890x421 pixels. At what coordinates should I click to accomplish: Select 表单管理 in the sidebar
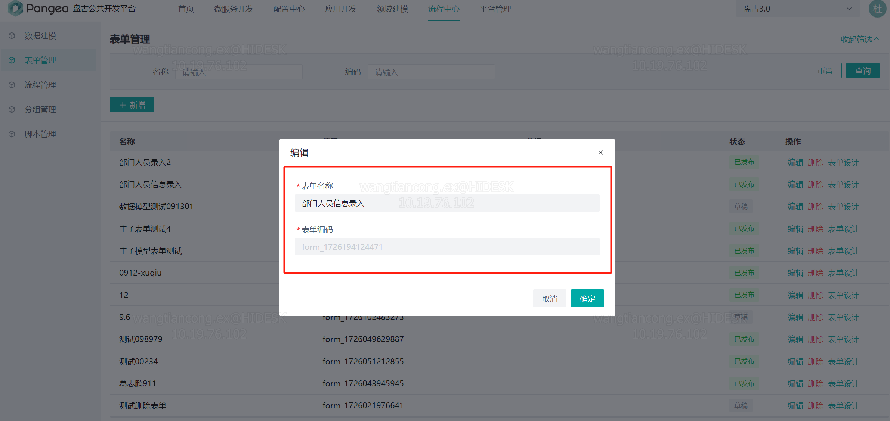pos(40,60)
